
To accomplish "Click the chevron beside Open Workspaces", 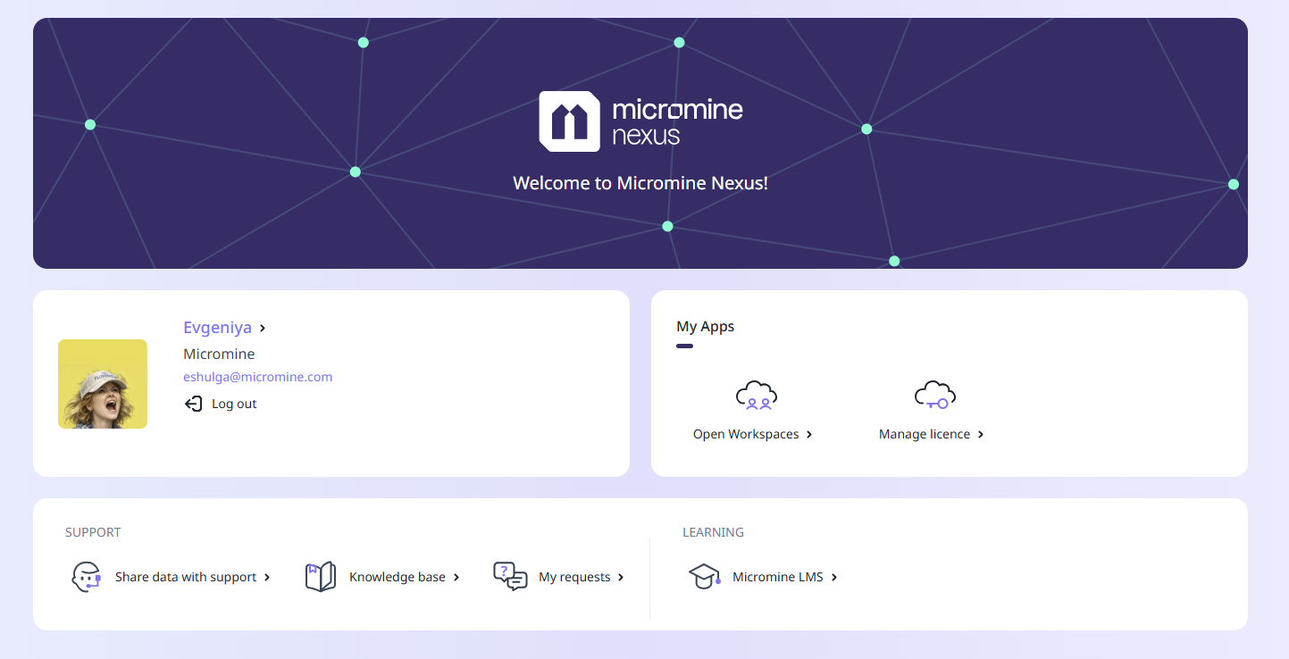I will point(809,435).
